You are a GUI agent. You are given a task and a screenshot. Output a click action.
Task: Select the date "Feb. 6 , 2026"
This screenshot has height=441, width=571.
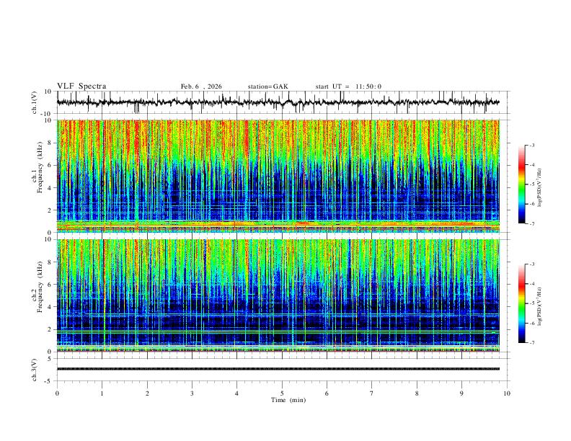[x=201, y=86]
